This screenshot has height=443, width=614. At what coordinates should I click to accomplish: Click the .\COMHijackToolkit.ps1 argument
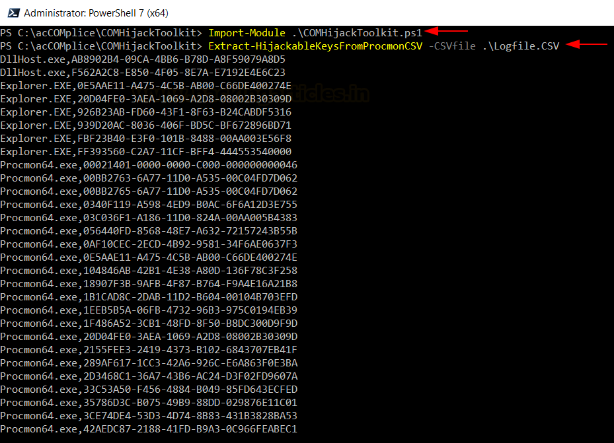357,33
